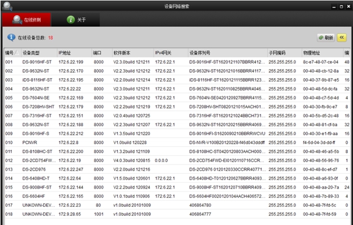Select device iDS-8116HF-ST in row 003
The image size is (353, 225).
tap(38, 80)
